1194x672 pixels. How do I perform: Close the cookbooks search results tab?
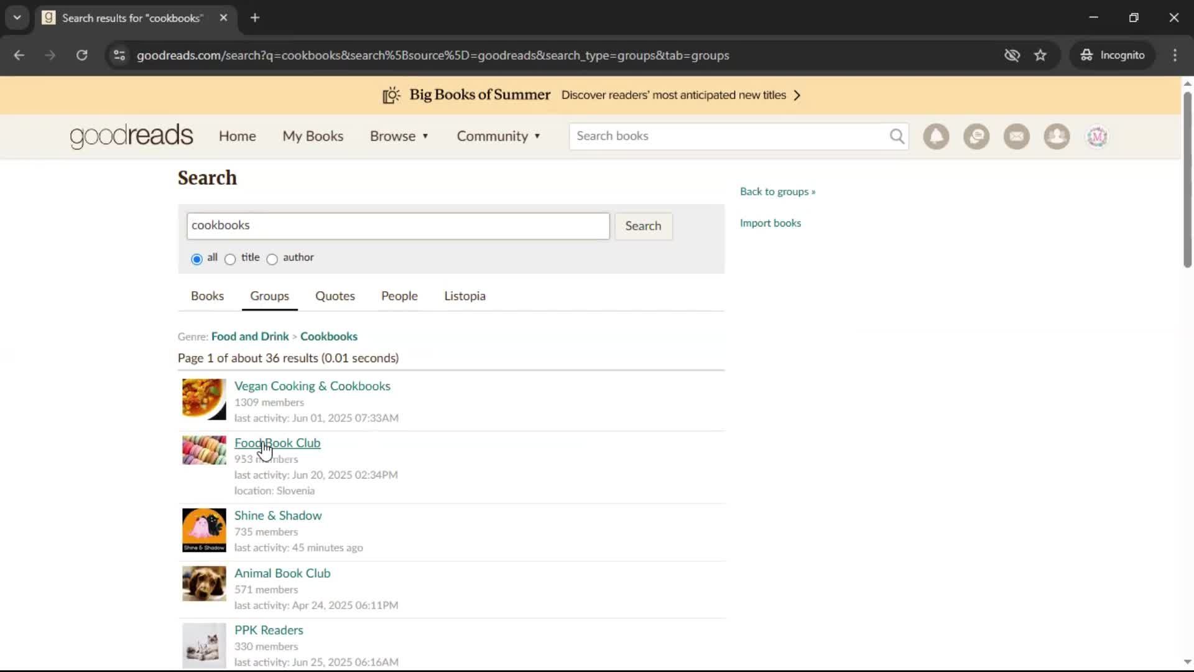coord(223,18)
